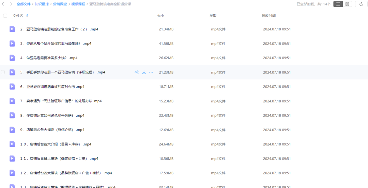
Task: Click the 26.62MB size value
Action: coord(166,58)
